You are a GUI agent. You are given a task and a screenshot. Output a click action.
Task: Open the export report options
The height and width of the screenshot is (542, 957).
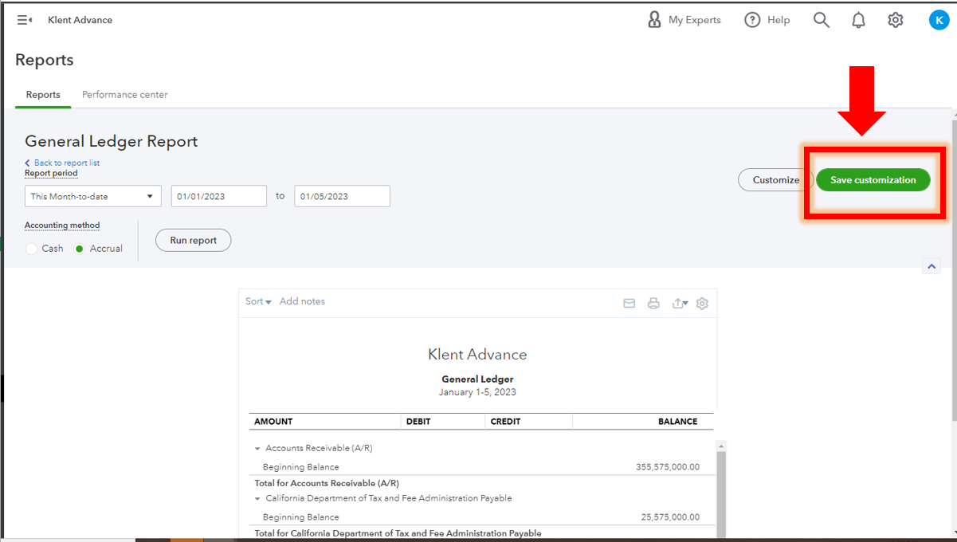(677, 303)
